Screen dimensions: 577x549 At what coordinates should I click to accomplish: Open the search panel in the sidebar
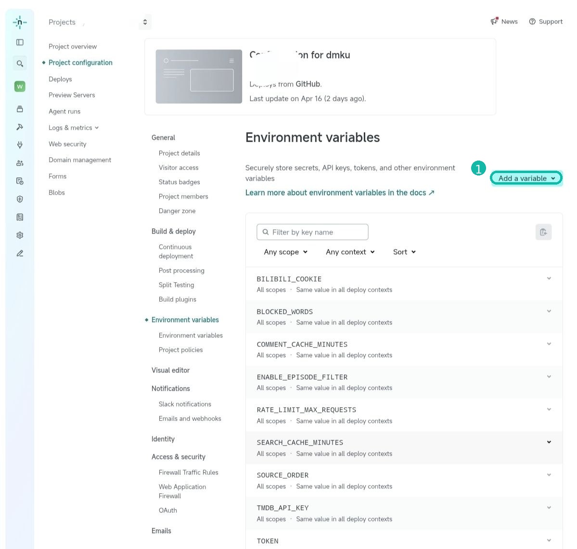pyautogui.click(x=20, y=63)
